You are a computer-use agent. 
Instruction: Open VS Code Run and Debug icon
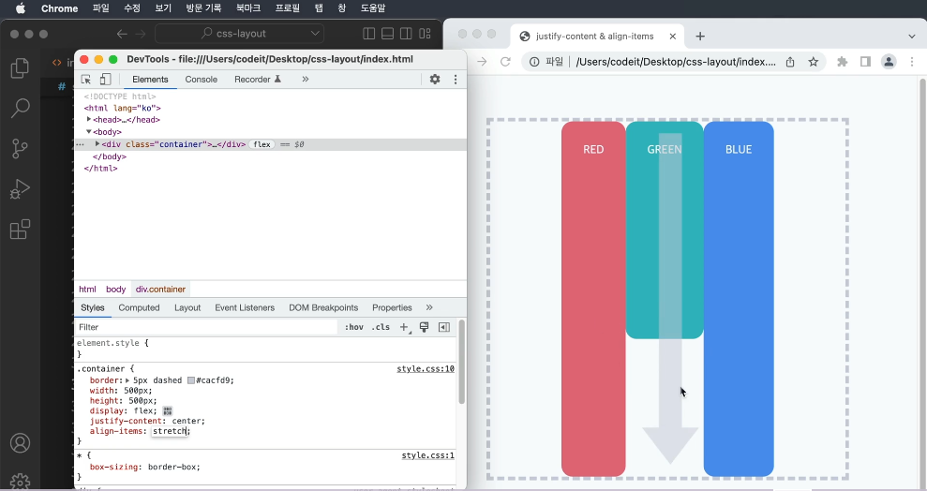[x=20, y=189]
